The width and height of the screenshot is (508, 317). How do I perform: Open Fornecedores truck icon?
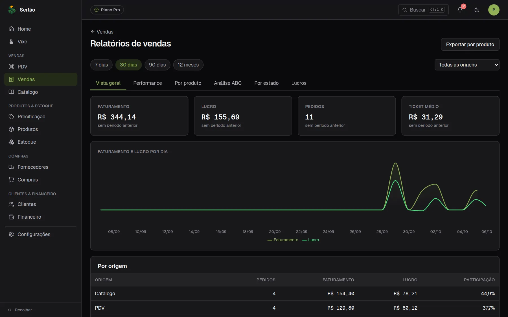11,167
